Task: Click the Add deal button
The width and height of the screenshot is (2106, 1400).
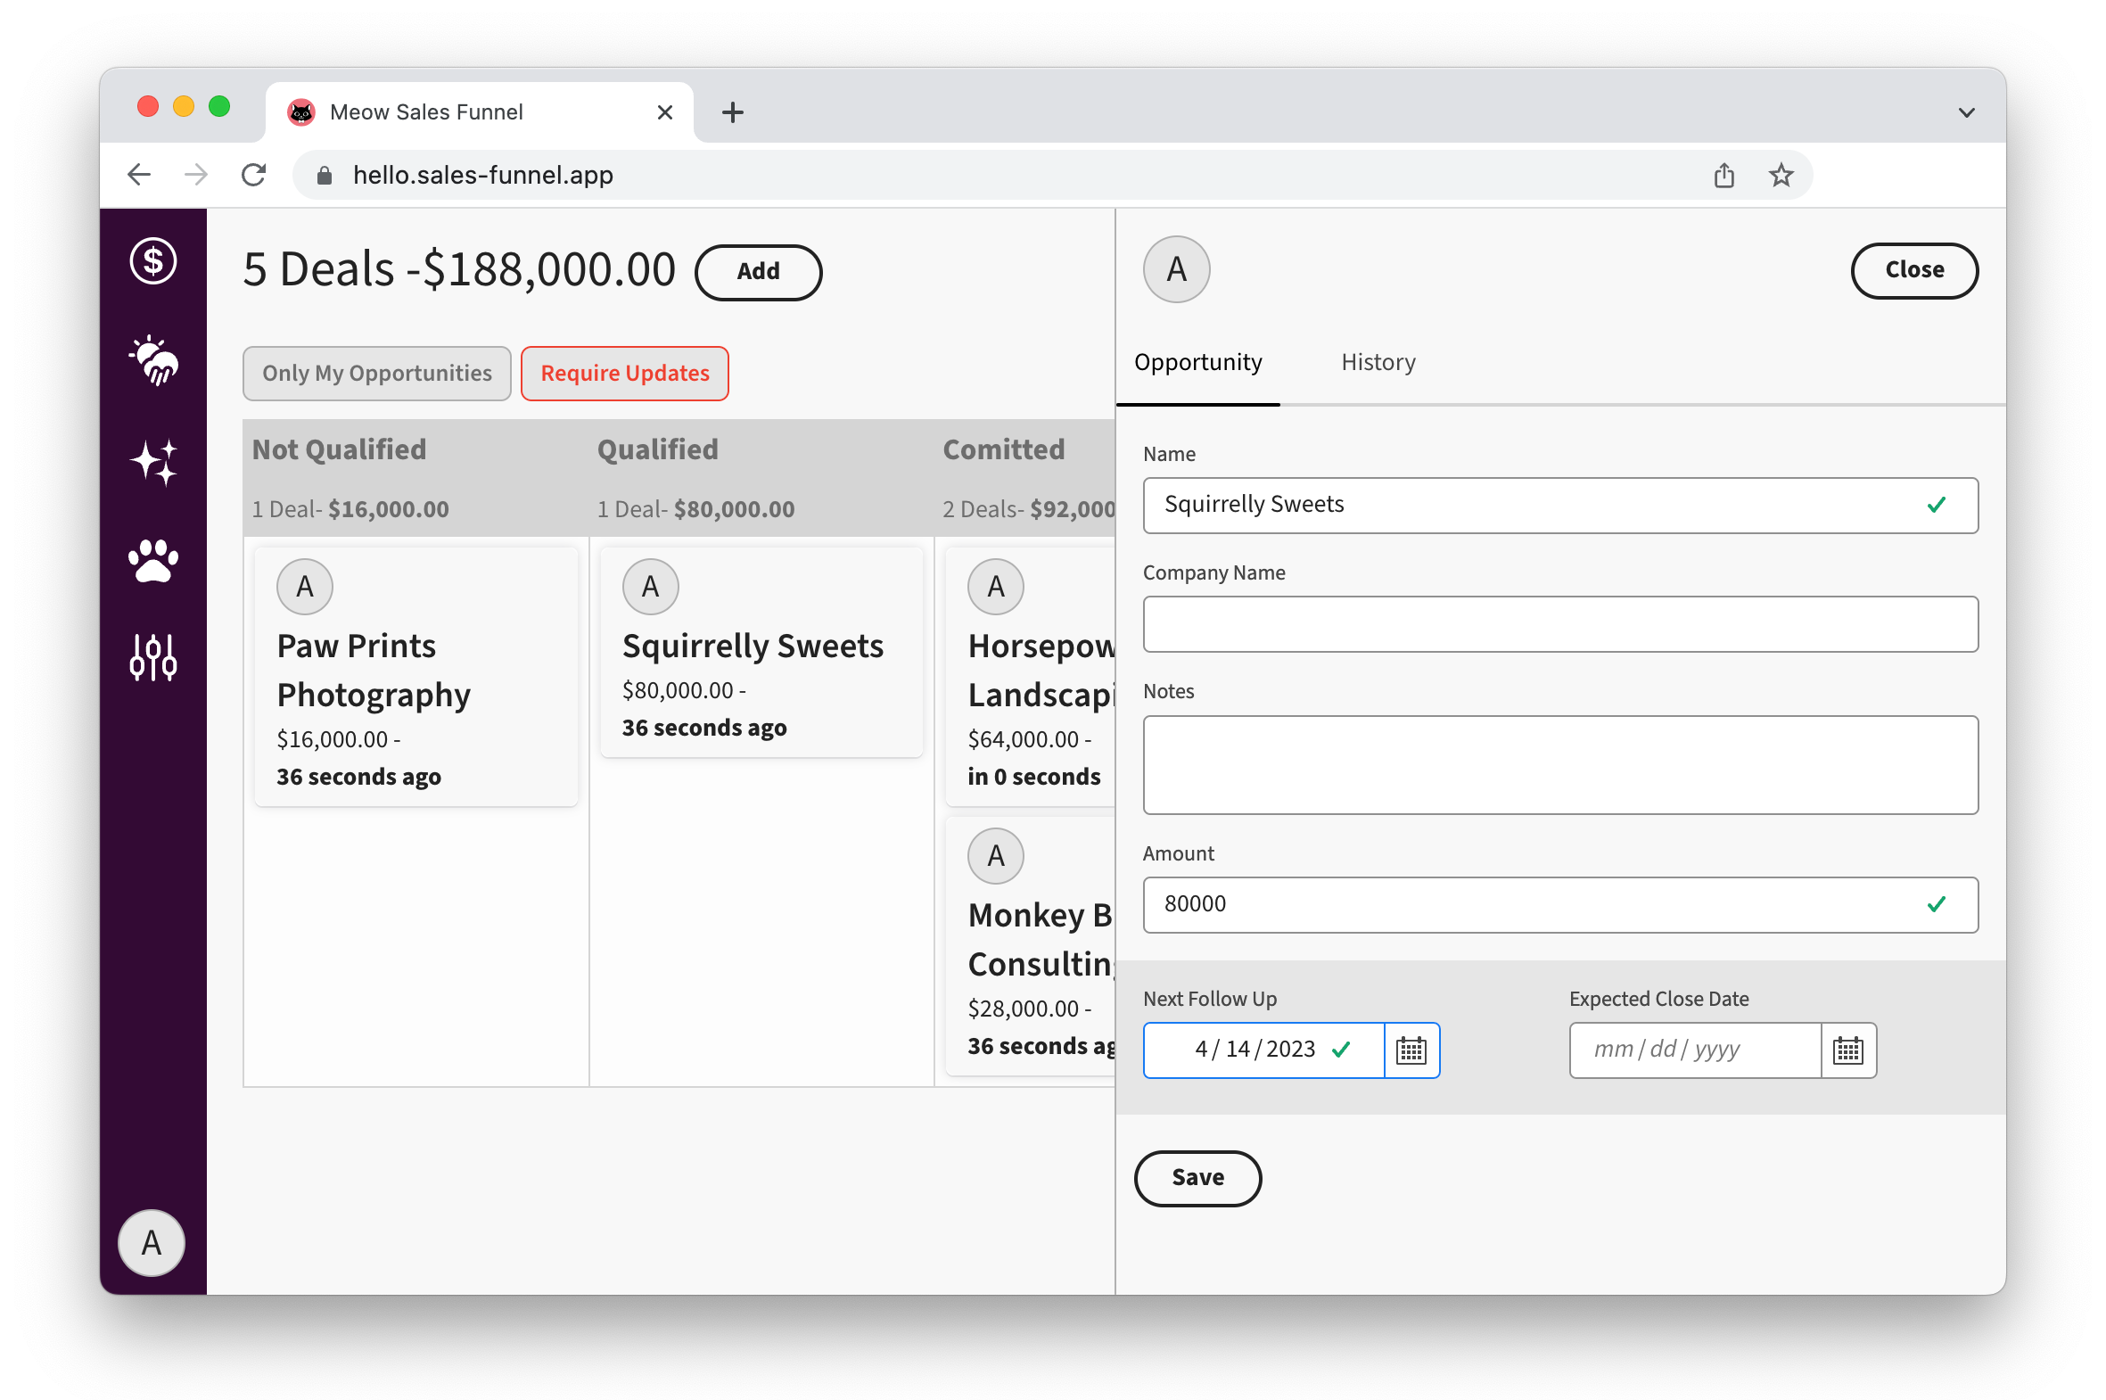Action: point(757,271)
